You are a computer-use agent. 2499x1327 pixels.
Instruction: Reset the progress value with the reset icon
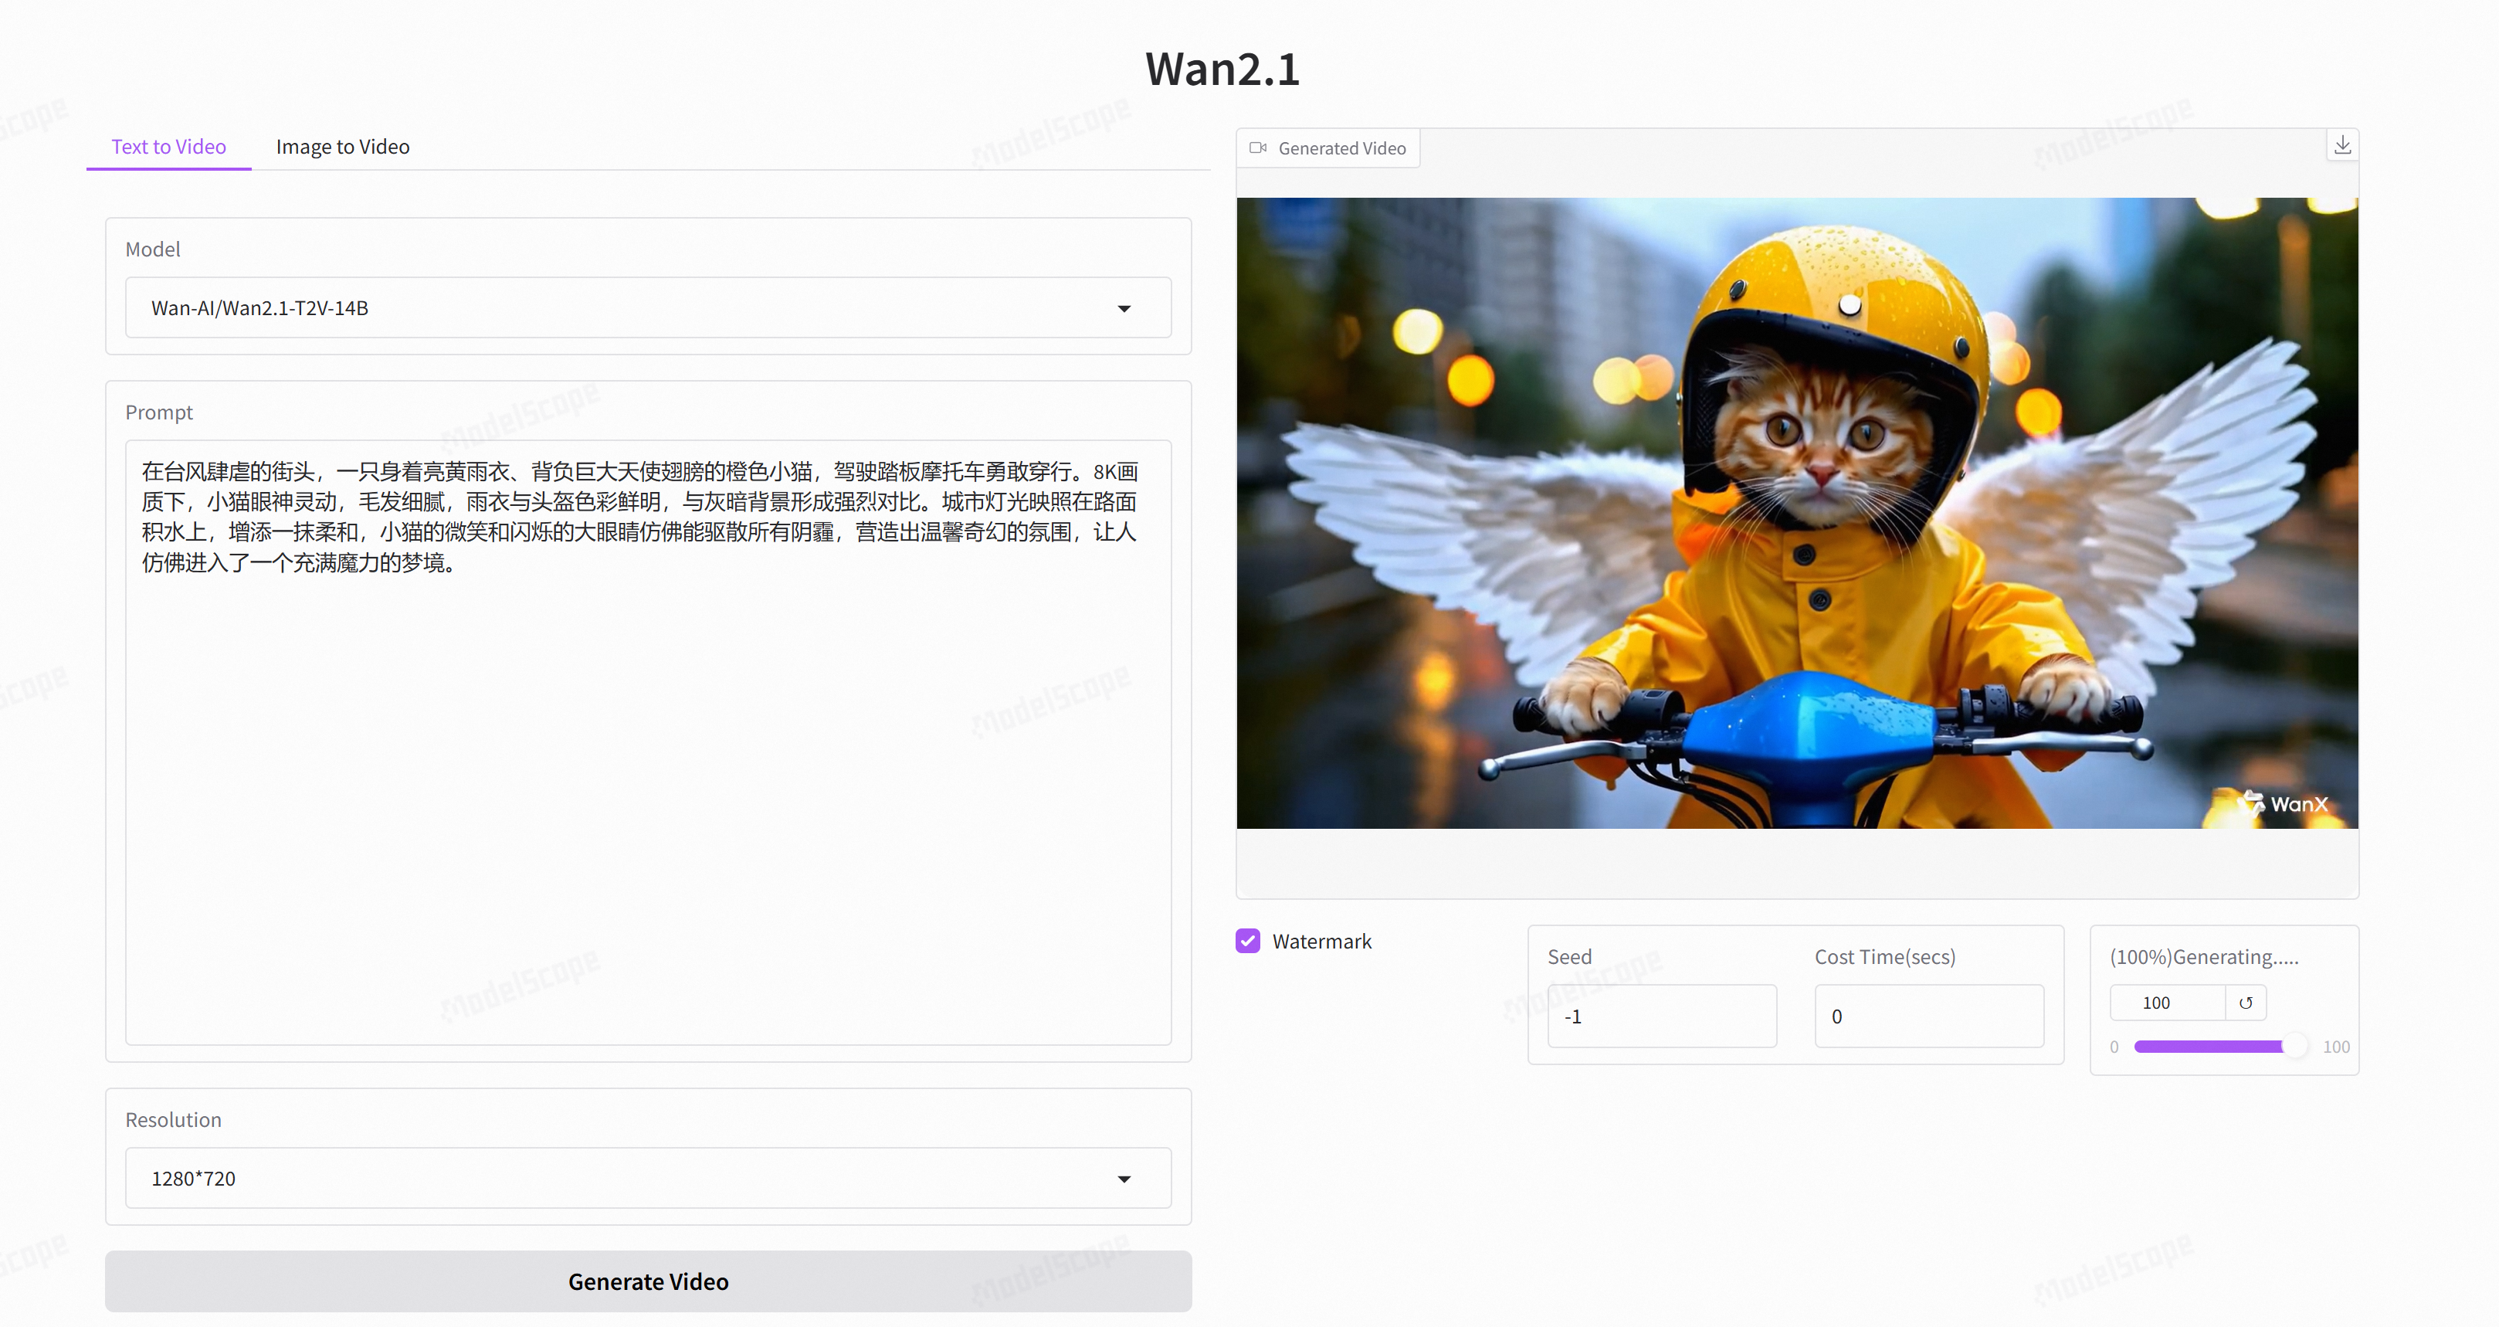click(2245, 1003)
